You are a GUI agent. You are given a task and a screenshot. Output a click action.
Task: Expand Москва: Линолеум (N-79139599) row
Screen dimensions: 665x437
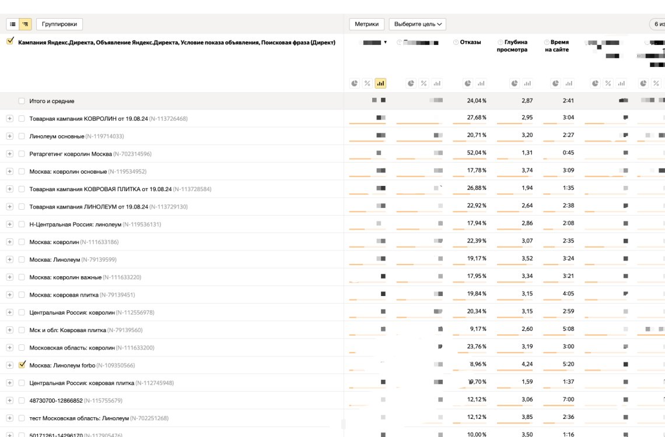9,259
